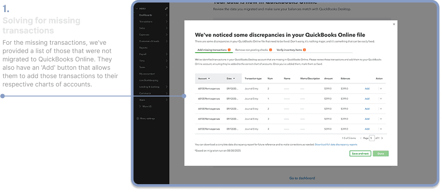
Task: Click Add on the first table row
Action: (x=367, y=89)
